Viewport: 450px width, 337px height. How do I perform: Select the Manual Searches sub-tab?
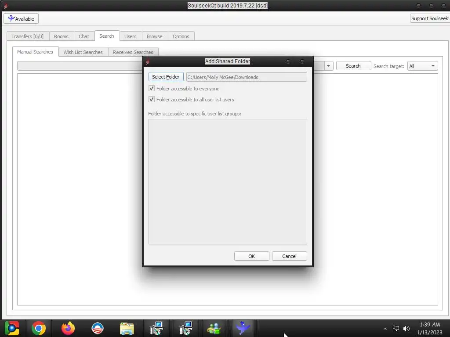35,52
